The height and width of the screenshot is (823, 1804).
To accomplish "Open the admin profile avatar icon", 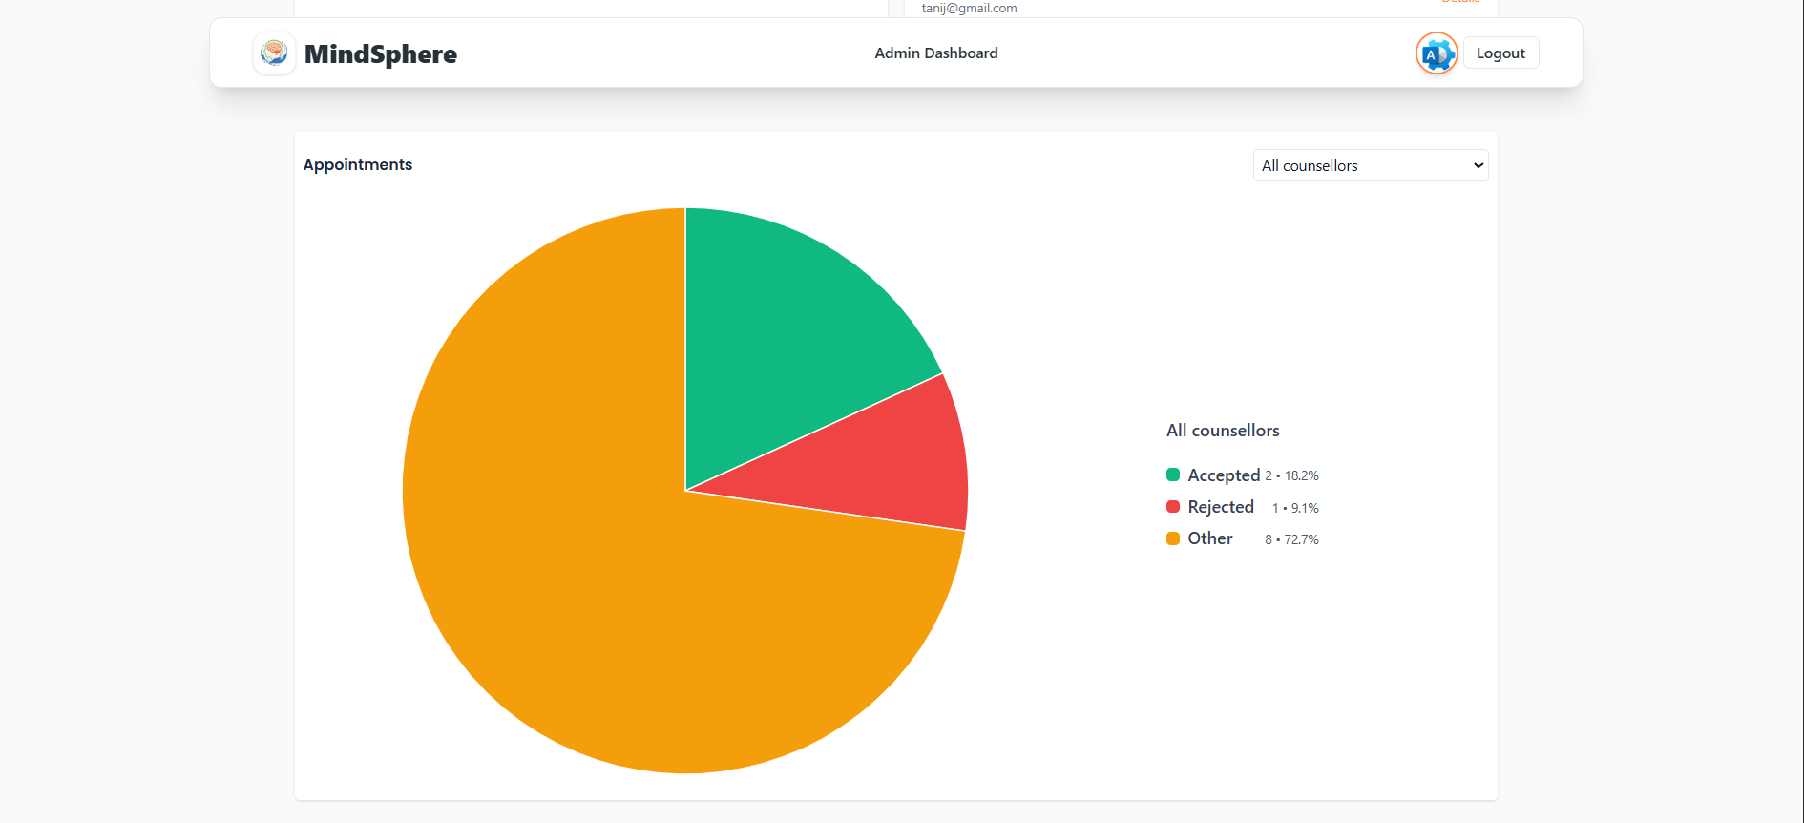I will [1437, 53].
